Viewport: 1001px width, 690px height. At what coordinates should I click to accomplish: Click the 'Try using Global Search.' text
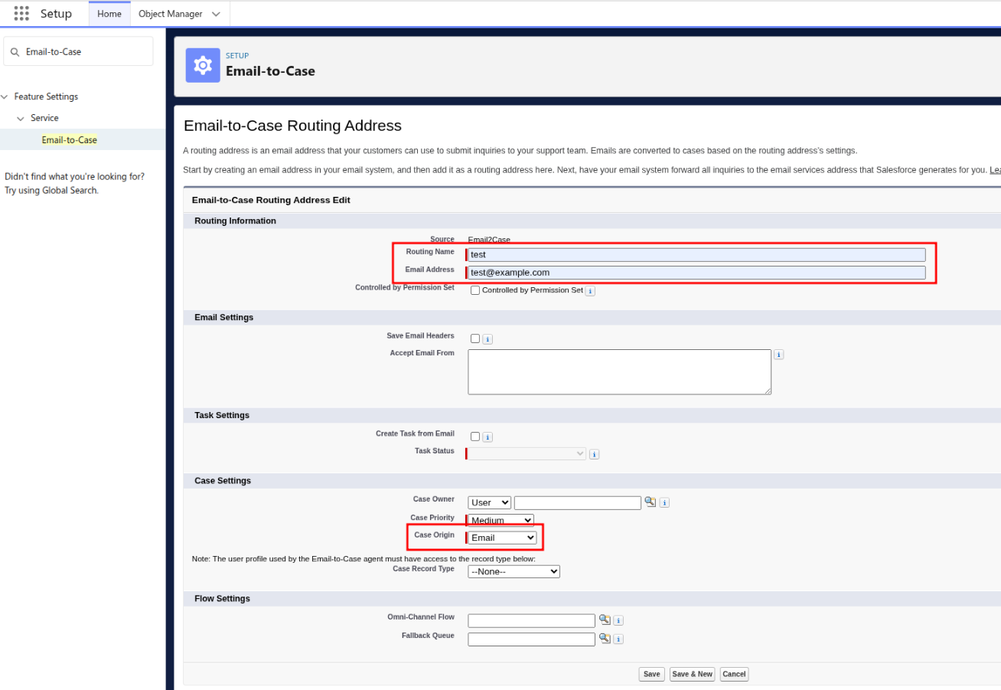[x=52, y=191]
